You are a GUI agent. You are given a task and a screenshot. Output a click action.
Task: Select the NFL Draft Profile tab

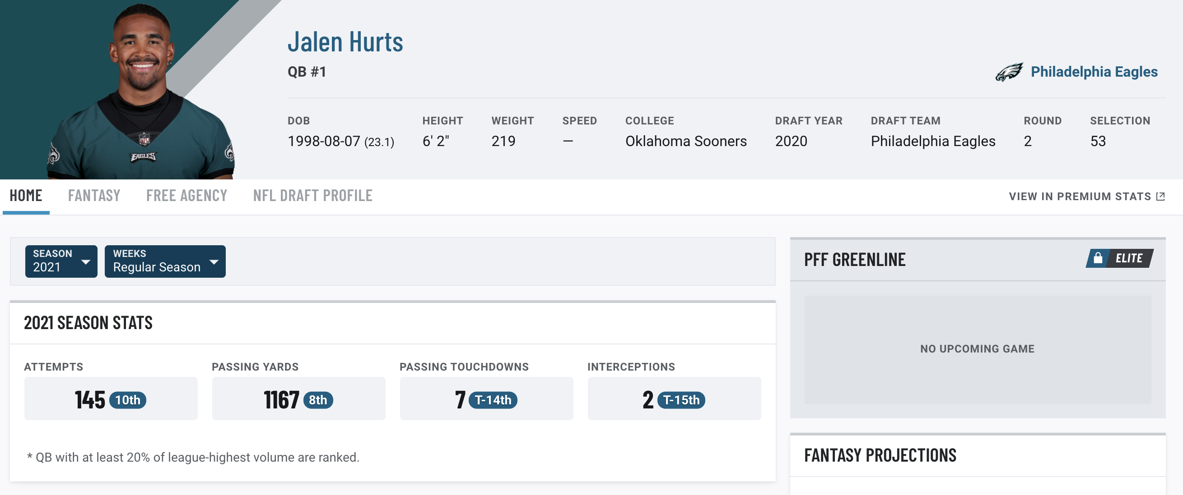pos(312,196)
